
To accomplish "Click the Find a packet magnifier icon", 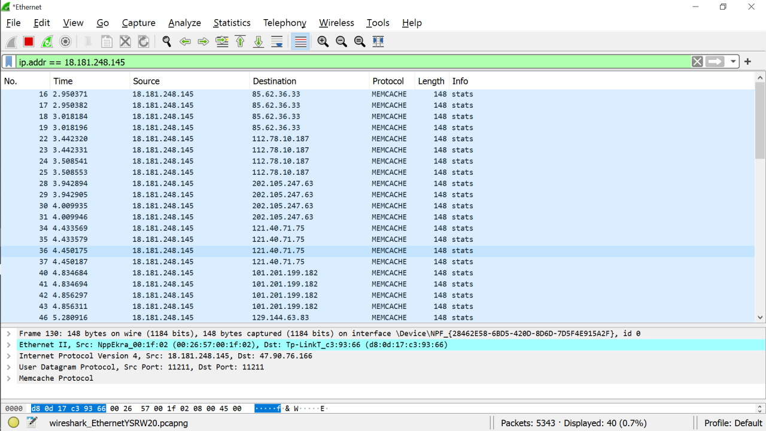I will click(166, 42).
